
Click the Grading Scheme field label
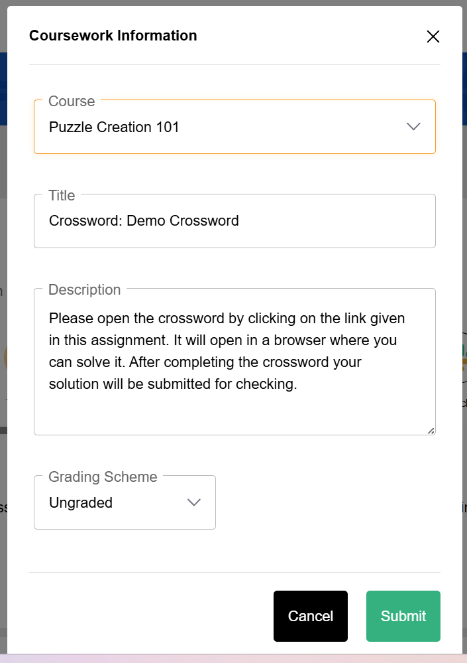(x=103, y=477)
